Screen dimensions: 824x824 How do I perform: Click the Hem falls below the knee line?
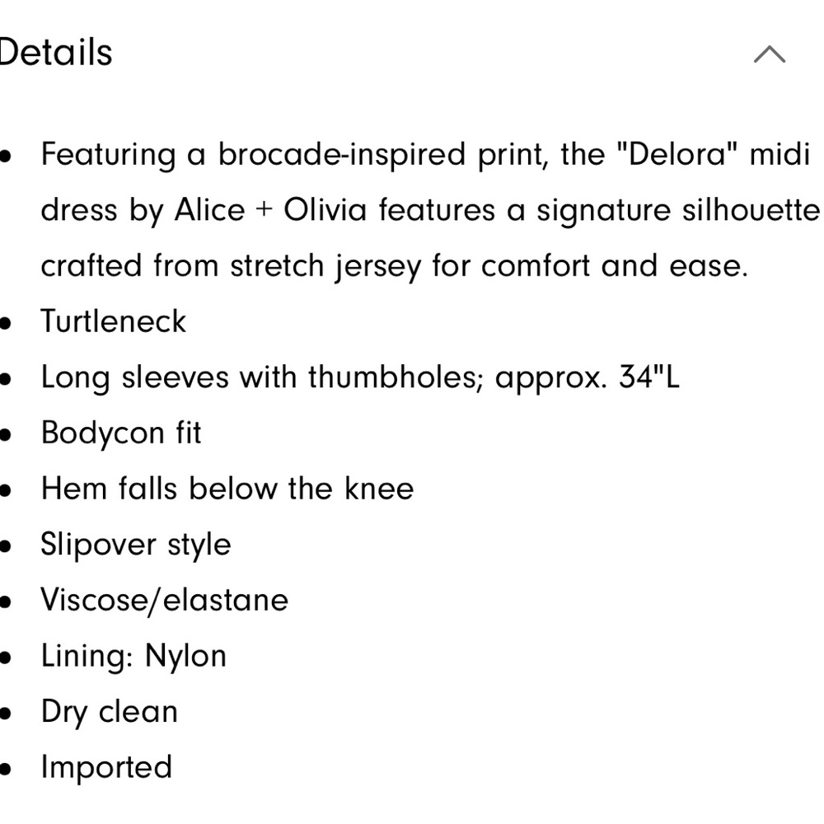[227, 489]
